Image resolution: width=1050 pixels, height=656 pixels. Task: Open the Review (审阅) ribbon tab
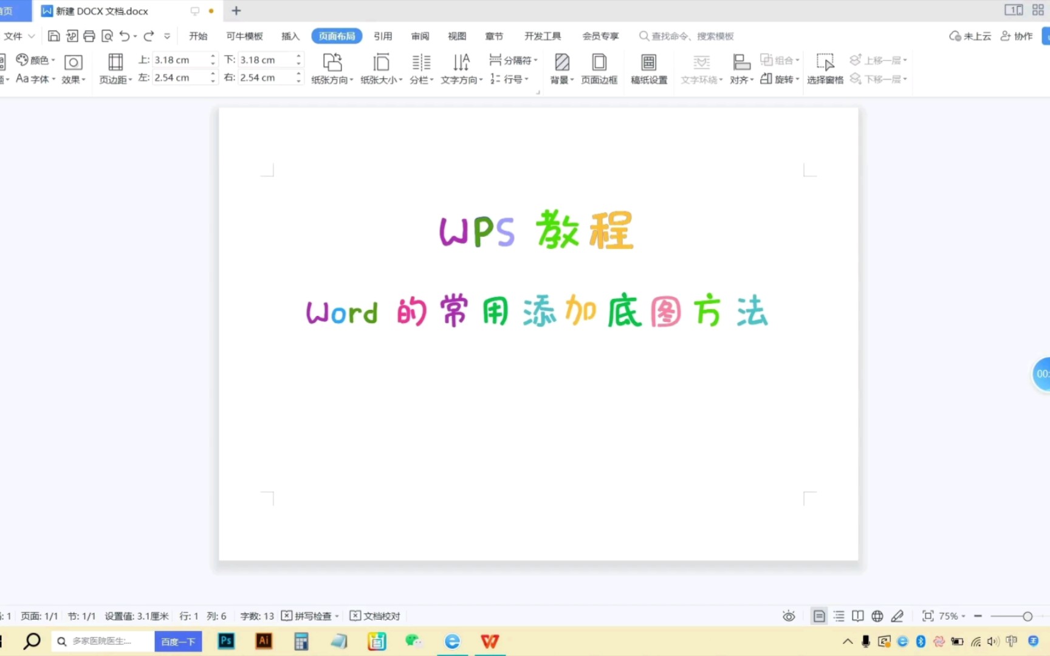(420, 36)
